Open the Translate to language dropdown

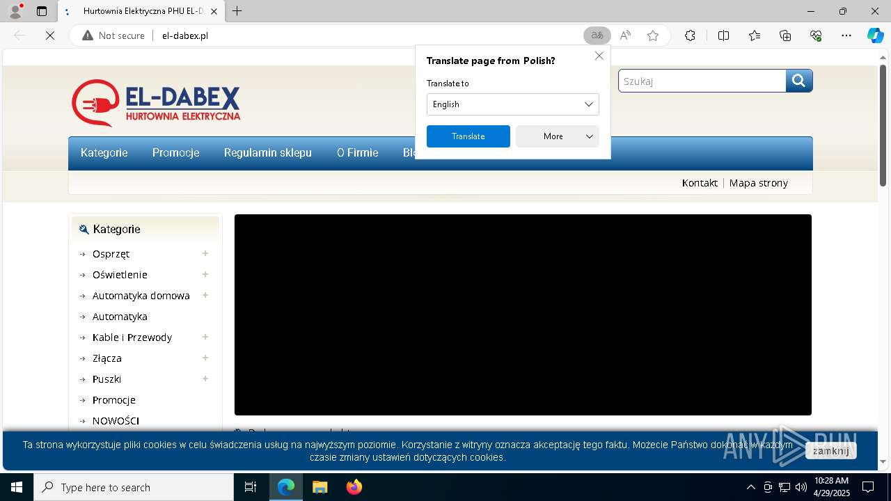(x=513, y=104)
